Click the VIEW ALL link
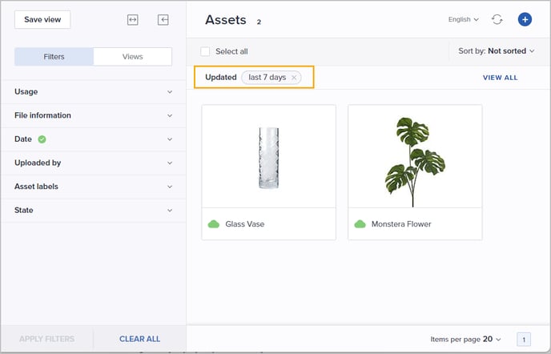This screenshot has height=354, width=551. 500,78
